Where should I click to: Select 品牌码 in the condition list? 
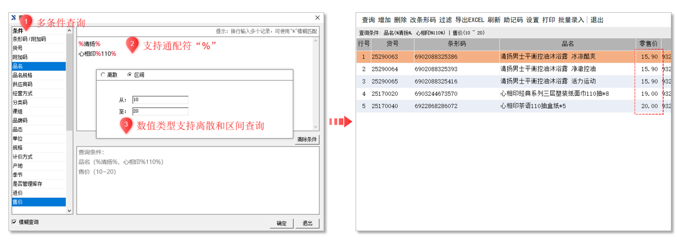38,120
